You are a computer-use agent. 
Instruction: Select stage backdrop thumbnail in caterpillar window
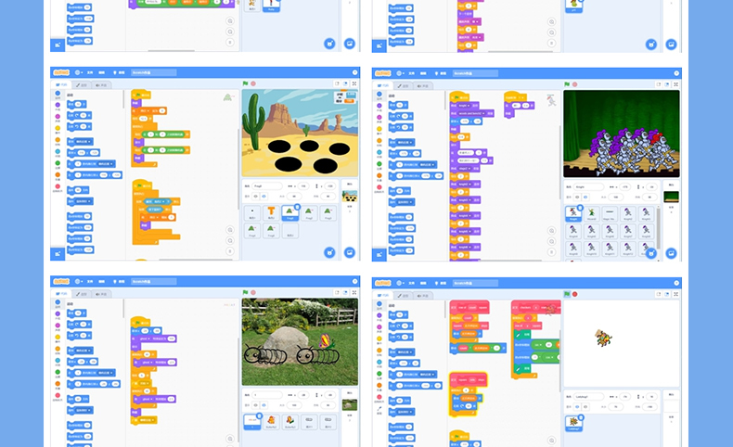(x=349, y=405)
